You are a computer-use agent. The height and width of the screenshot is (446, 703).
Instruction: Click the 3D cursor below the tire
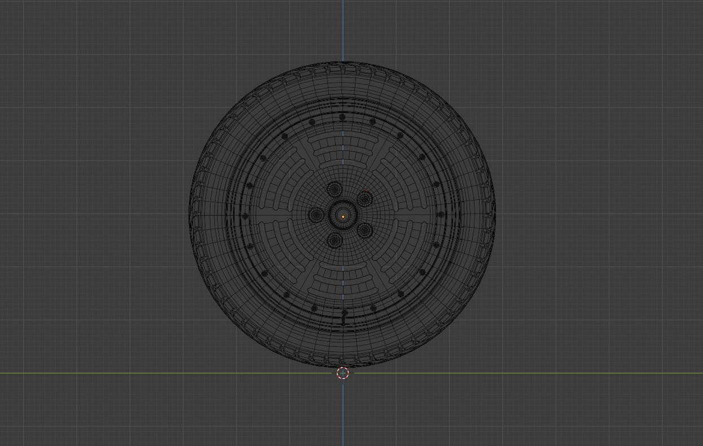[343, 373]
